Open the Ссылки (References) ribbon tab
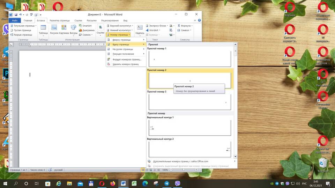 78,21
